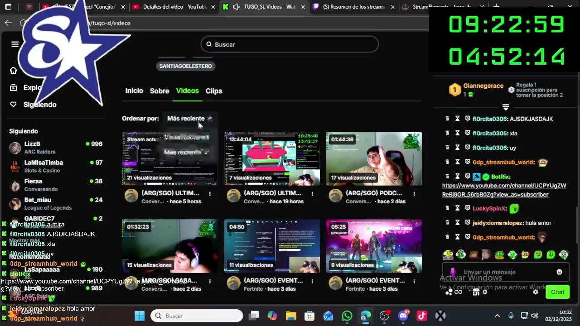
Task: Open Copilot from the taskbar
Action: pyautogui.click(x=272, y=316)
